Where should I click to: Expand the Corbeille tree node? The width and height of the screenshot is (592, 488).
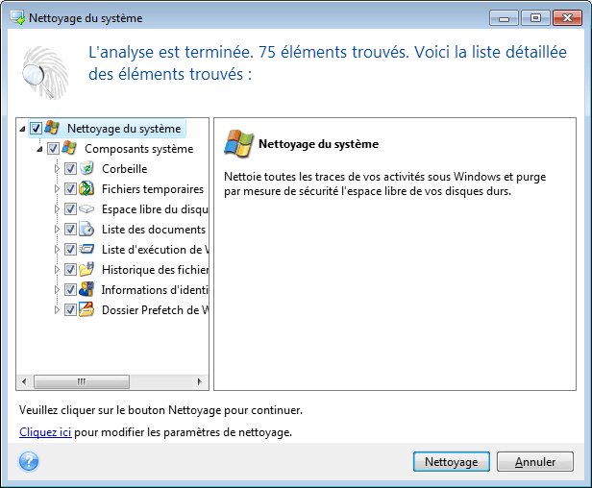58,169
